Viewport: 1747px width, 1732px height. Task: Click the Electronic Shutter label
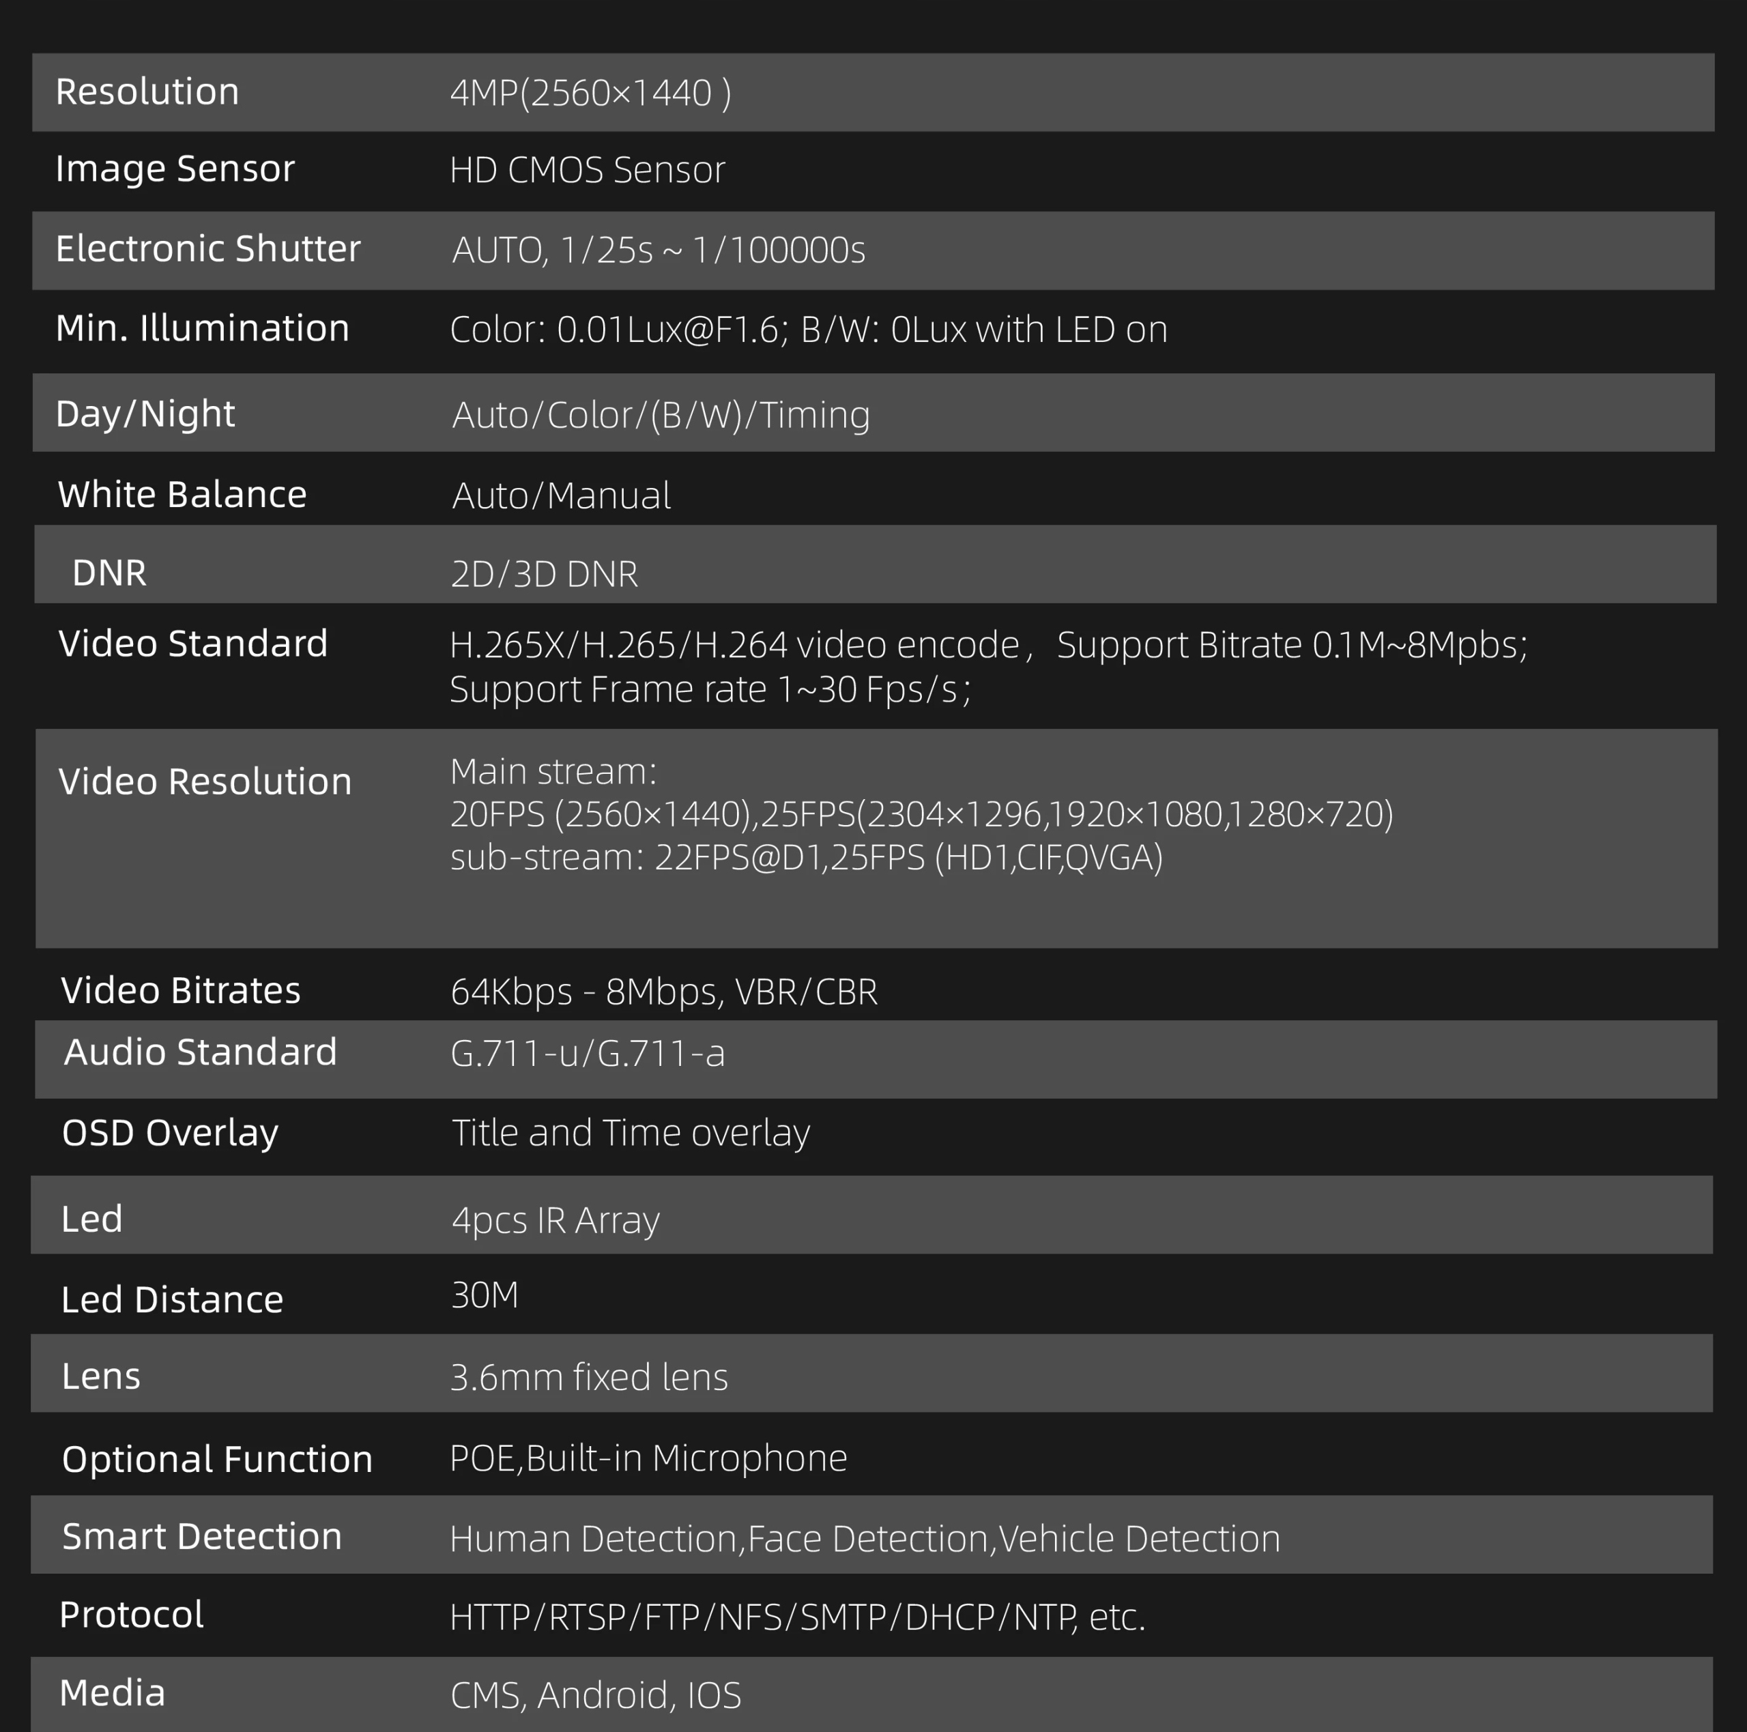click(208, 248)
